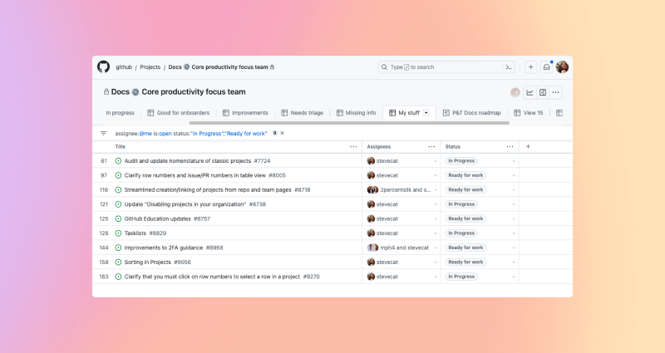
Task: Open the notifications inbox icon
Action: (547, 67)
